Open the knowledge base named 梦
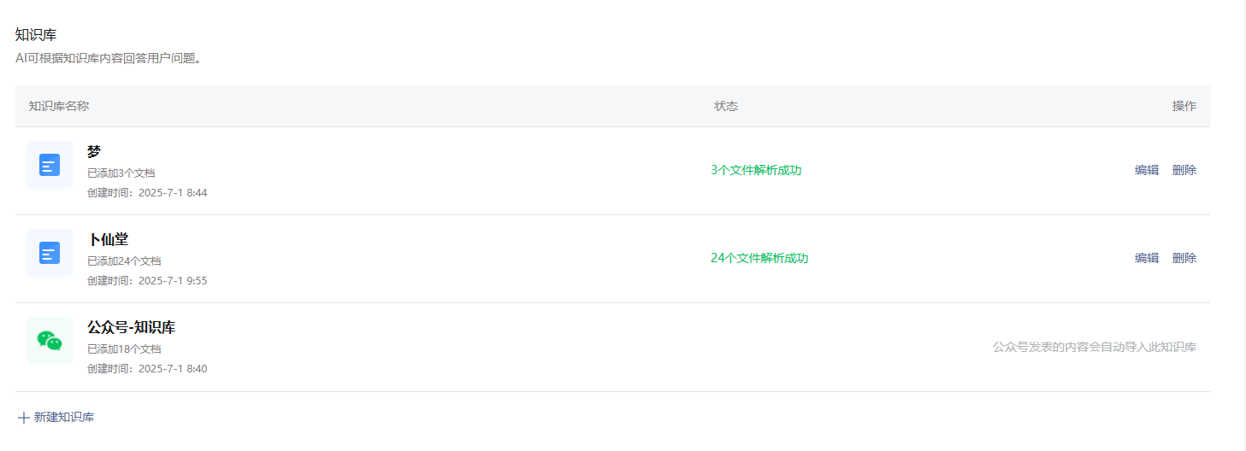1246x451 pixels. pos(94,151)
